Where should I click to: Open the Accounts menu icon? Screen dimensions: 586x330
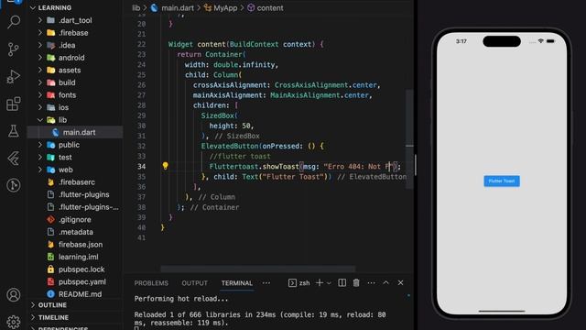coord(14,295)
